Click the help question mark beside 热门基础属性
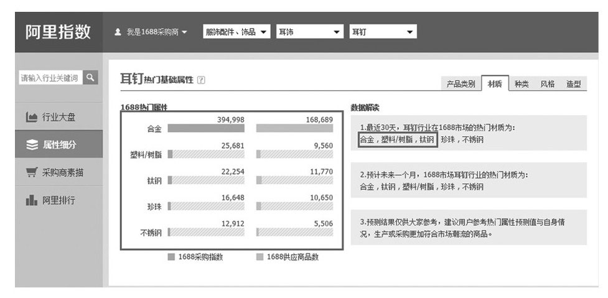The image size is (608, 298). (x=201, y=80)
